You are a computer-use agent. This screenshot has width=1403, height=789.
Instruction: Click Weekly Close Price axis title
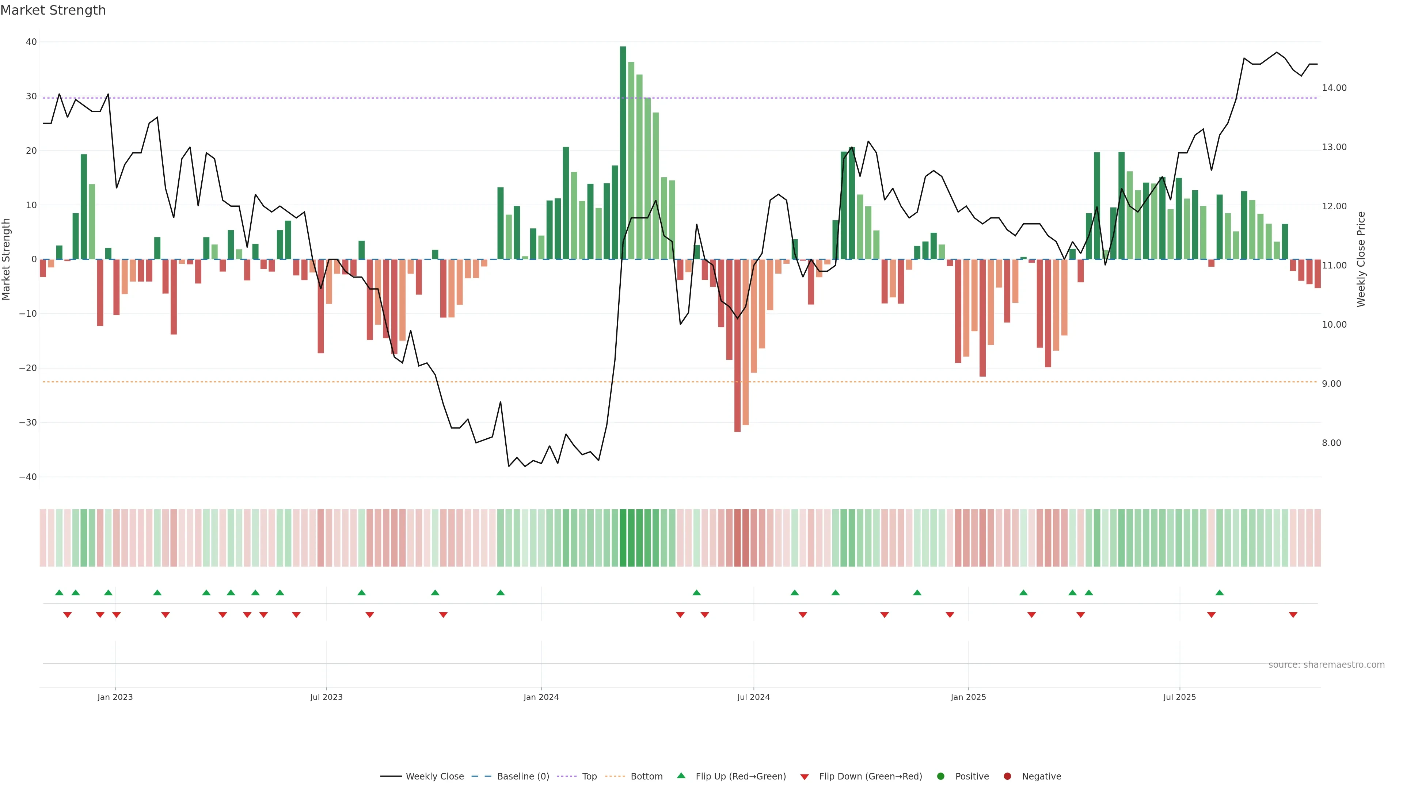pyautogui.click(x=1361, y=259)
